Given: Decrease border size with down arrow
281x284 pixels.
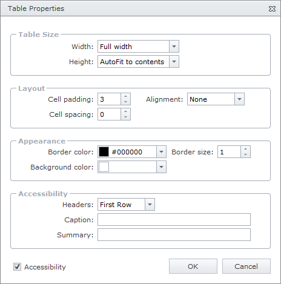Looking at the screenshot, I should tap(245, 154).
